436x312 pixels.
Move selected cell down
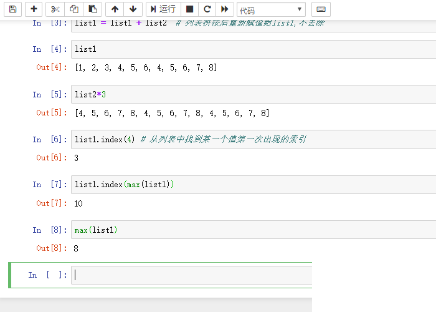point(133,9)
